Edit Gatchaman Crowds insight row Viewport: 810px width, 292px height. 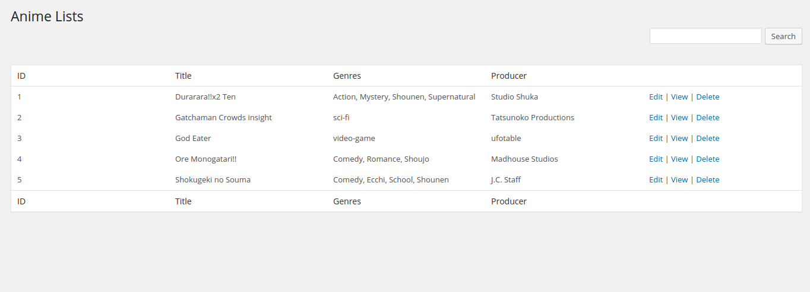tap(656, 118)
